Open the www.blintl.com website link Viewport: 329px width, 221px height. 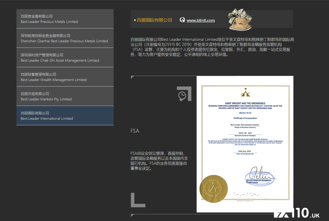201,20
